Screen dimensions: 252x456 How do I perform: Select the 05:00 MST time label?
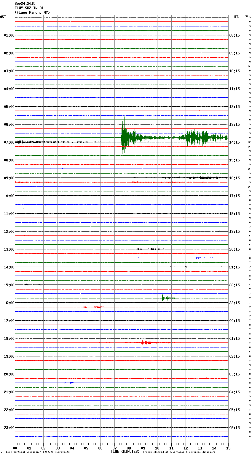pyautogui.click(x=9, y=107)
